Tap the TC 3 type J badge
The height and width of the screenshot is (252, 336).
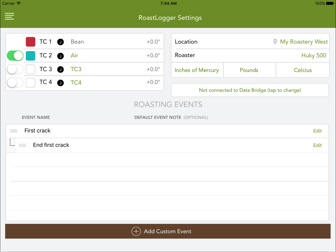coord(60,69)
